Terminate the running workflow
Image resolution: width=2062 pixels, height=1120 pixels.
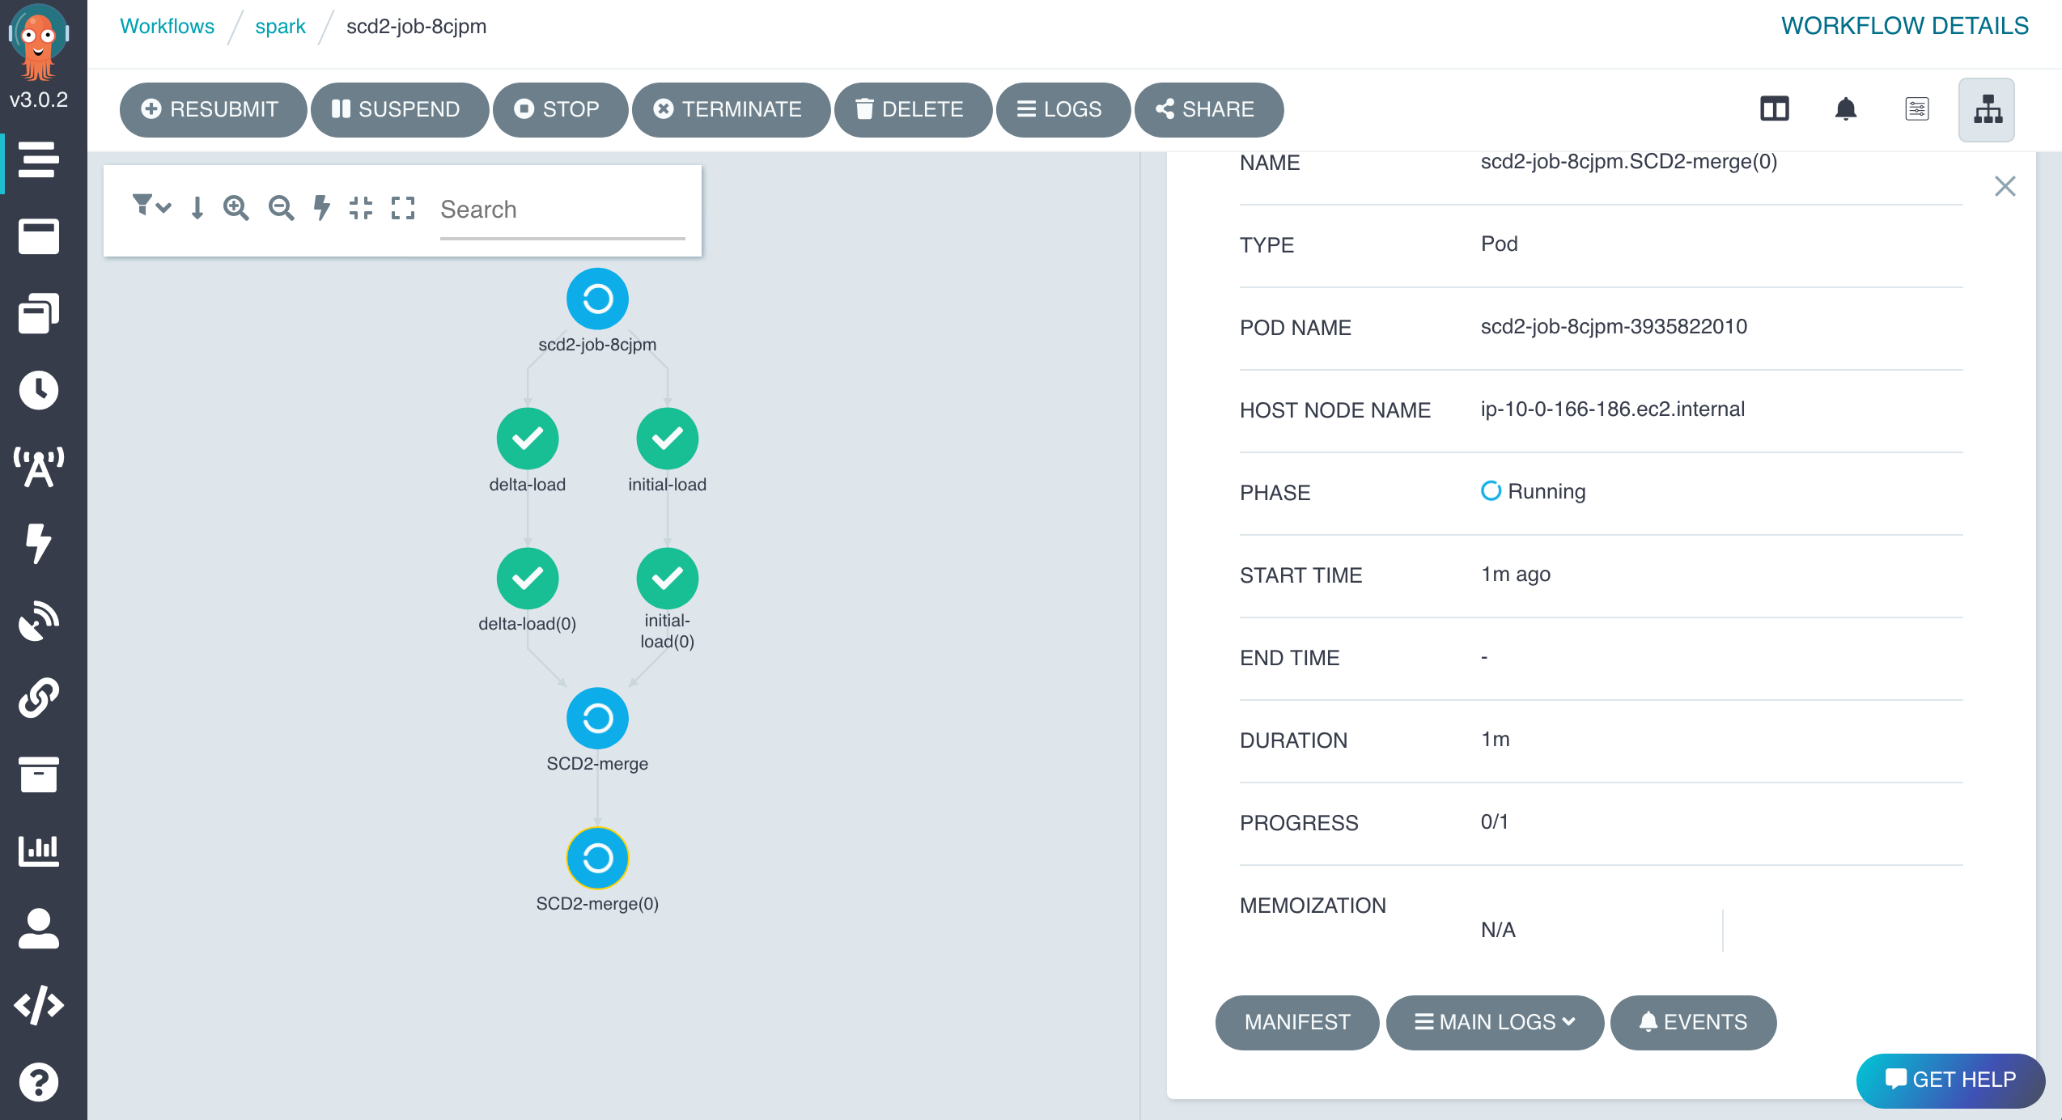coord(731,109)
